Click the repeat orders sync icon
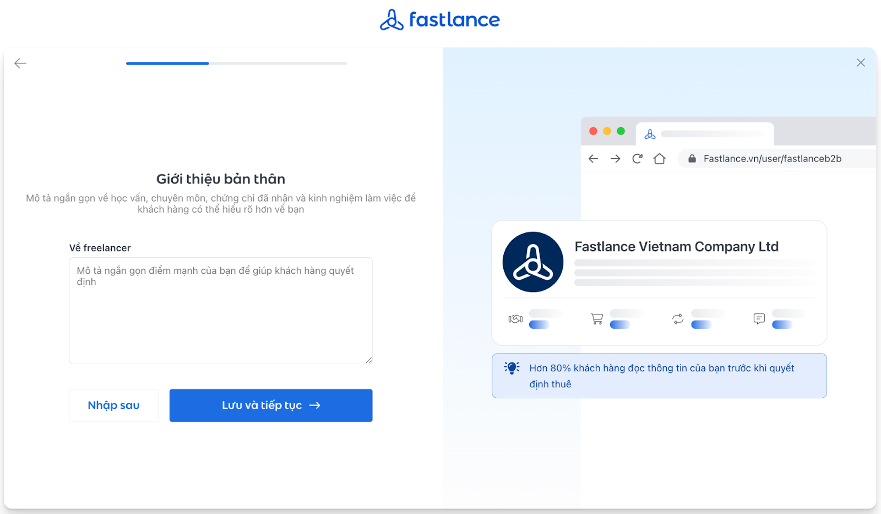 coord(677,319)
